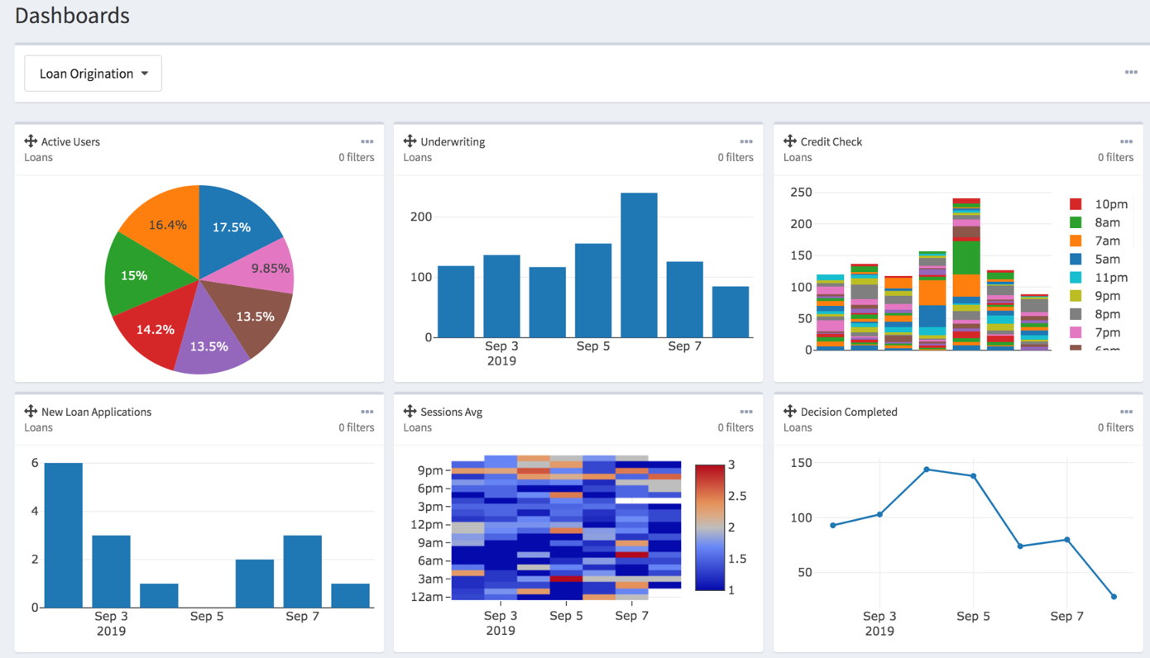Click the move handle on Active Users widget
The image size is (1150, 658).
[x=30, y=141]
